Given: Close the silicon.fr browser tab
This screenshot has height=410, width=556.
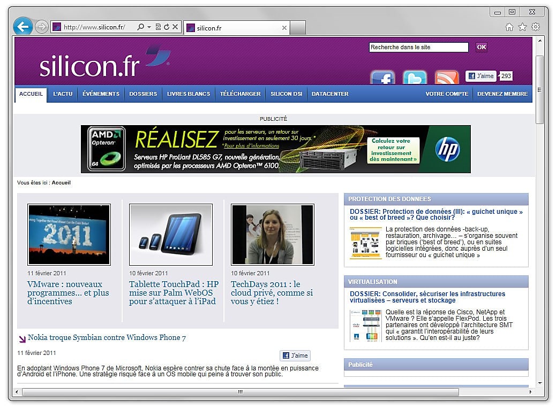Looking at the screenshot, I should tap(284, 28).
